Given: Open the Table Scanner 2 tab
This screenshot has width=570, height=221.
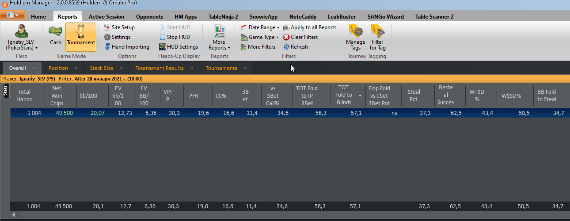Looking at the screenshot, I should coord(434,17).
